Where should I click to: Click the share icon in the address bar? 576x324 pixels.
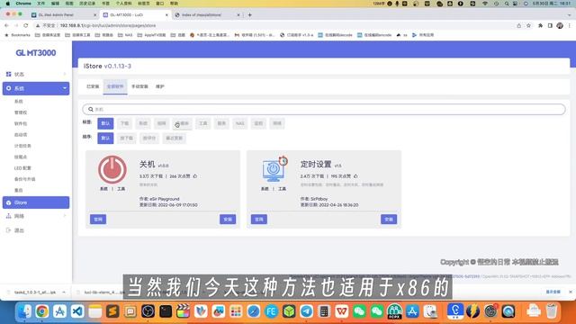pyautogui.click(x=518, y=26)
